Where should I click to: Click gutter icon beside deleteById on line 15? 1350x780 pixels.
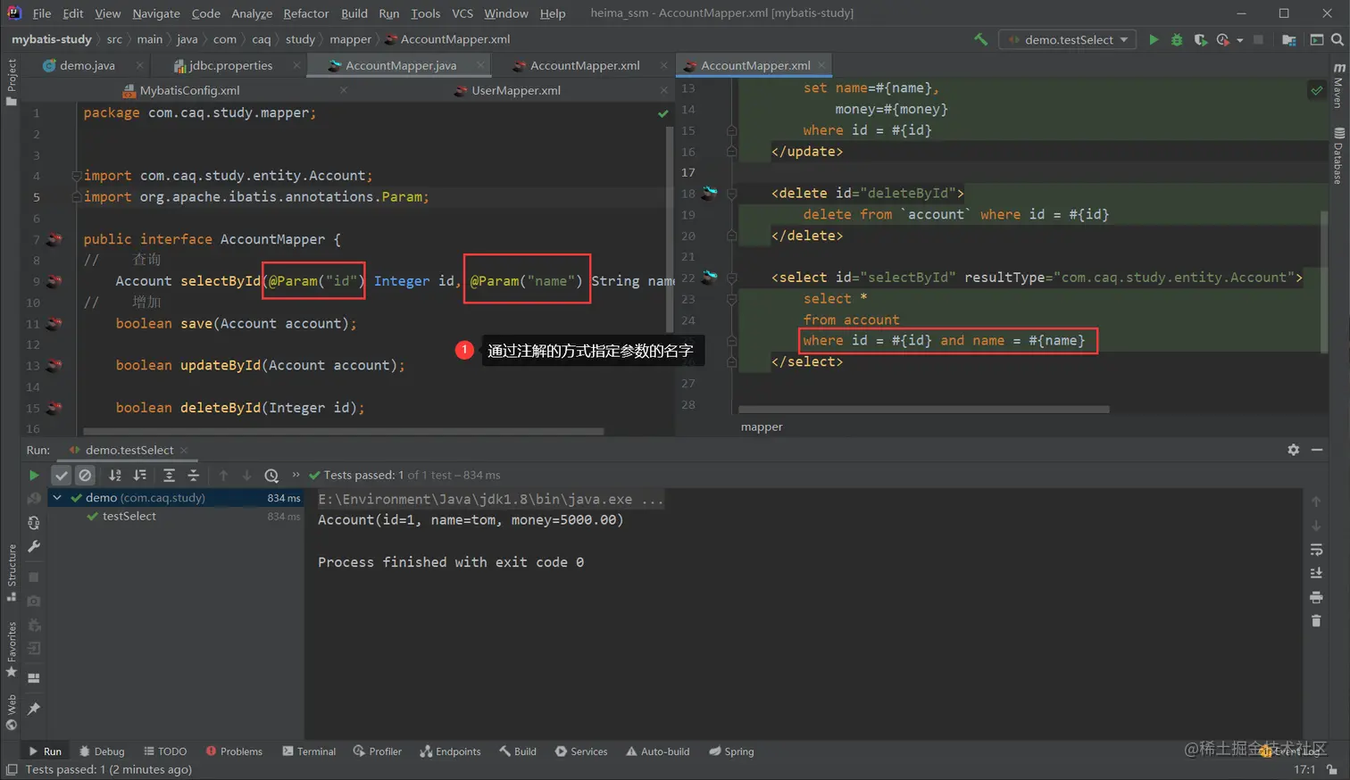coord(55,408)
